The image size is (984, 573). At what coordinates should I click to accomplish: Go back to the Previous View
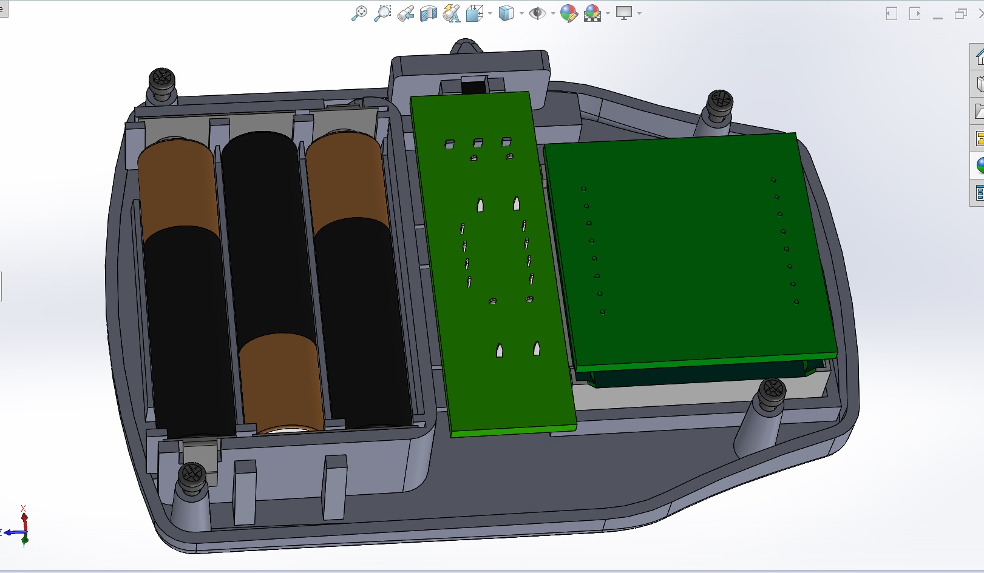click(405, 13)
